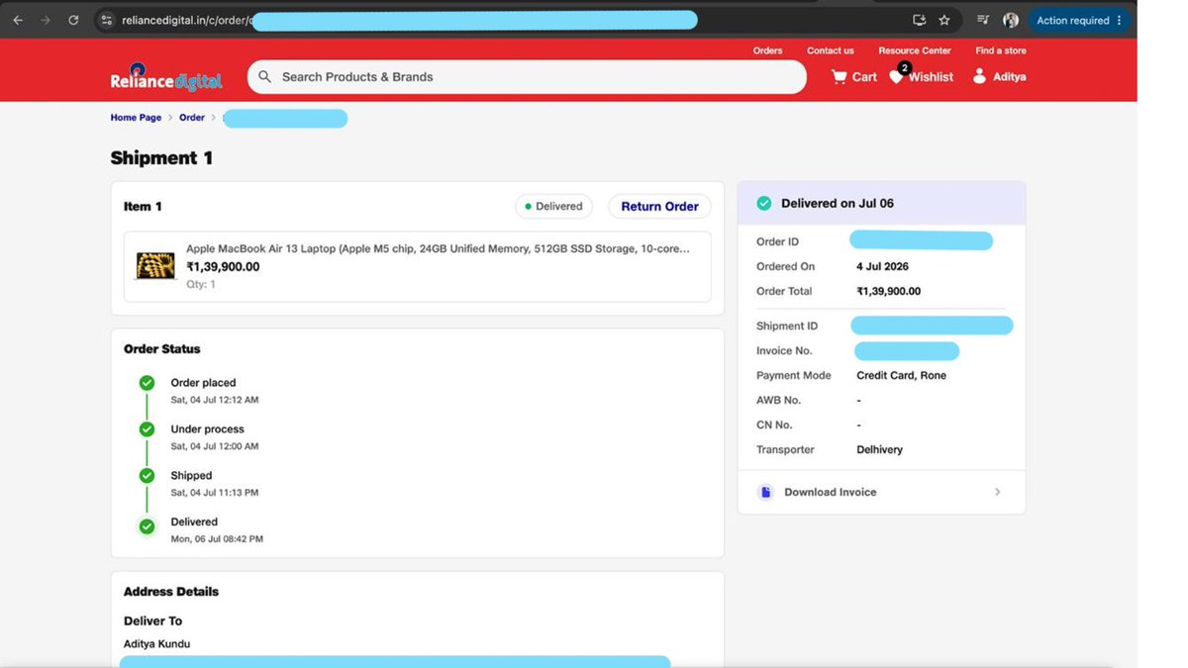Click the Transporter value Delhivery
Image resolution: width=1188 pixels, height=668 pixels.
880,449
